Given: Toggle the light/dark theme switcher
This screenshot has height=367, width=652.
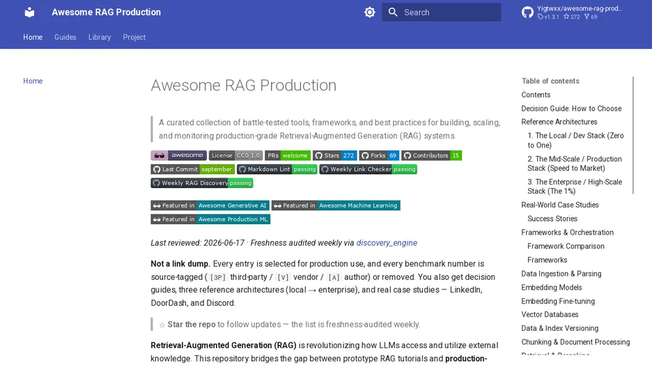Looking at the screenshot, I should tap(370, 12).
